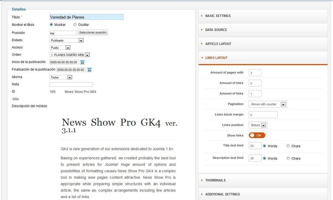Select the Mostrar title radio button
This screenshot has height=200, width=333.
[51, 24]
